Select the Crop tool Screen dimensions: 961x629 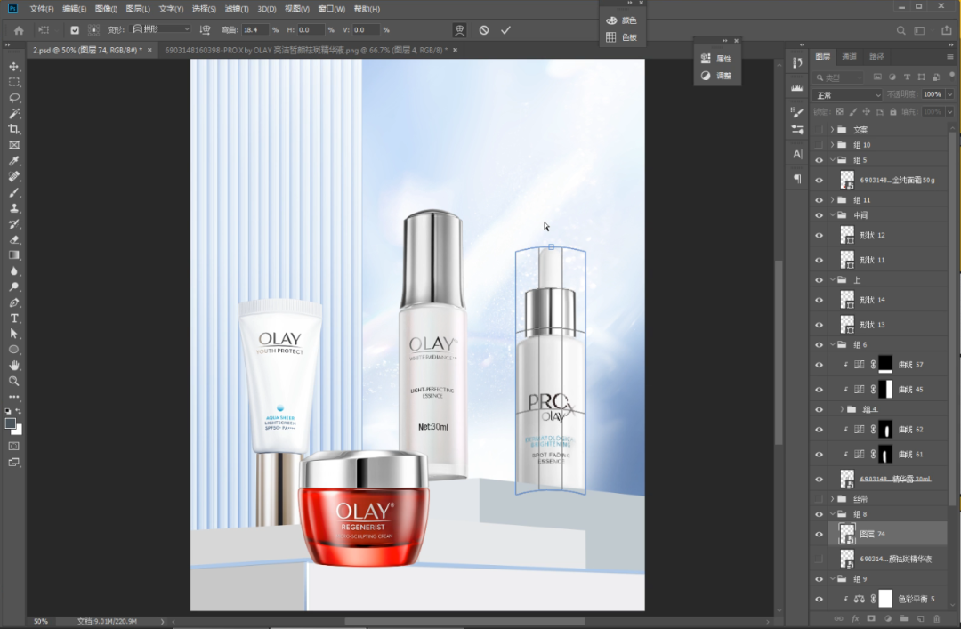[13, 129]
